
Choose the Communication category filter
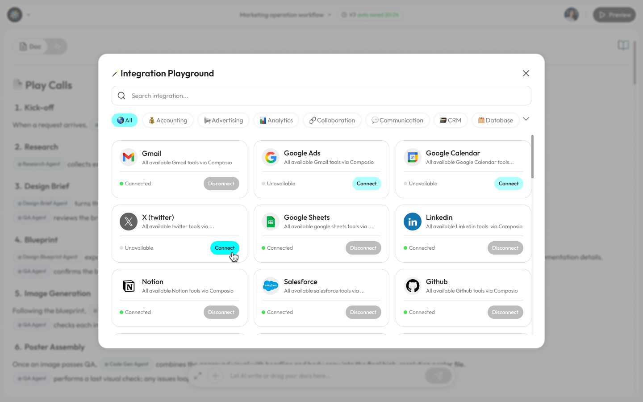pyautogui.click(x=397, y=120)
